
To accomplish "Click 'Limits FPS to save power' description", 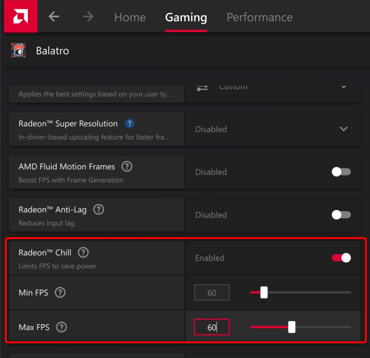I will (x=57, y=266).
